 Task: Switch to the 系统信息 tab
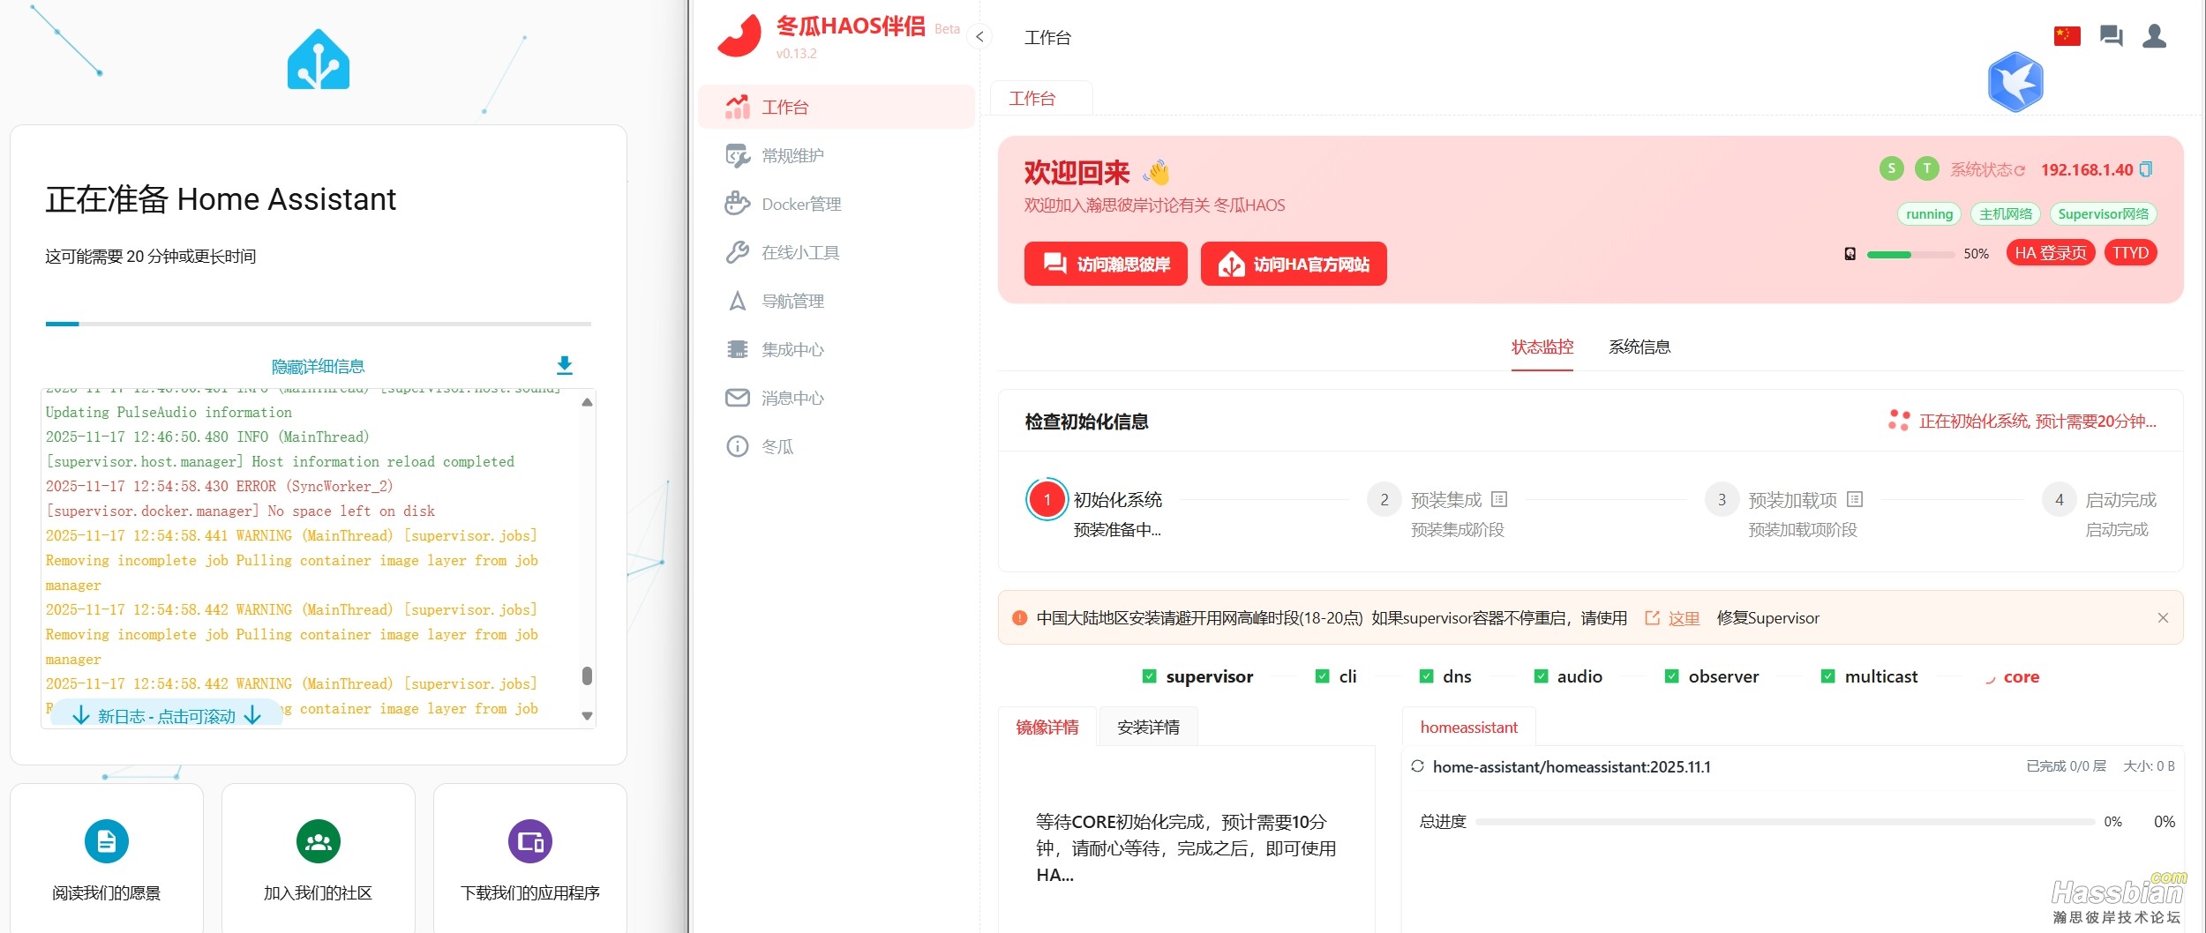click(x=1639, y=347)
